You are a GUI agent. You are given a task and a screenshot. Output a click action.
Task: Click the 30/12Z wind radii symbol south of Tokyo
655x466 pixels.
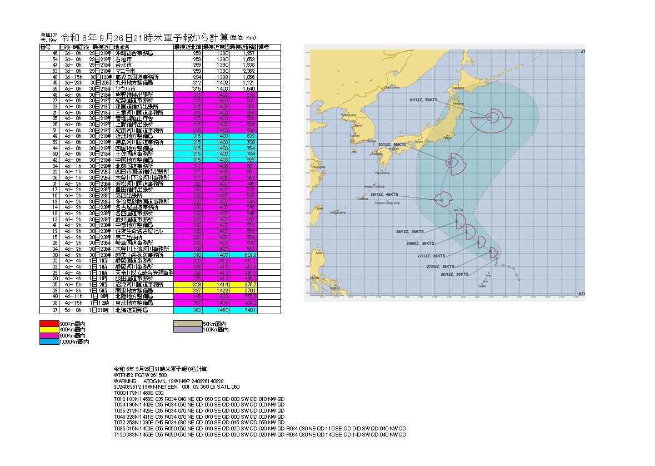[x=452, y=162]
